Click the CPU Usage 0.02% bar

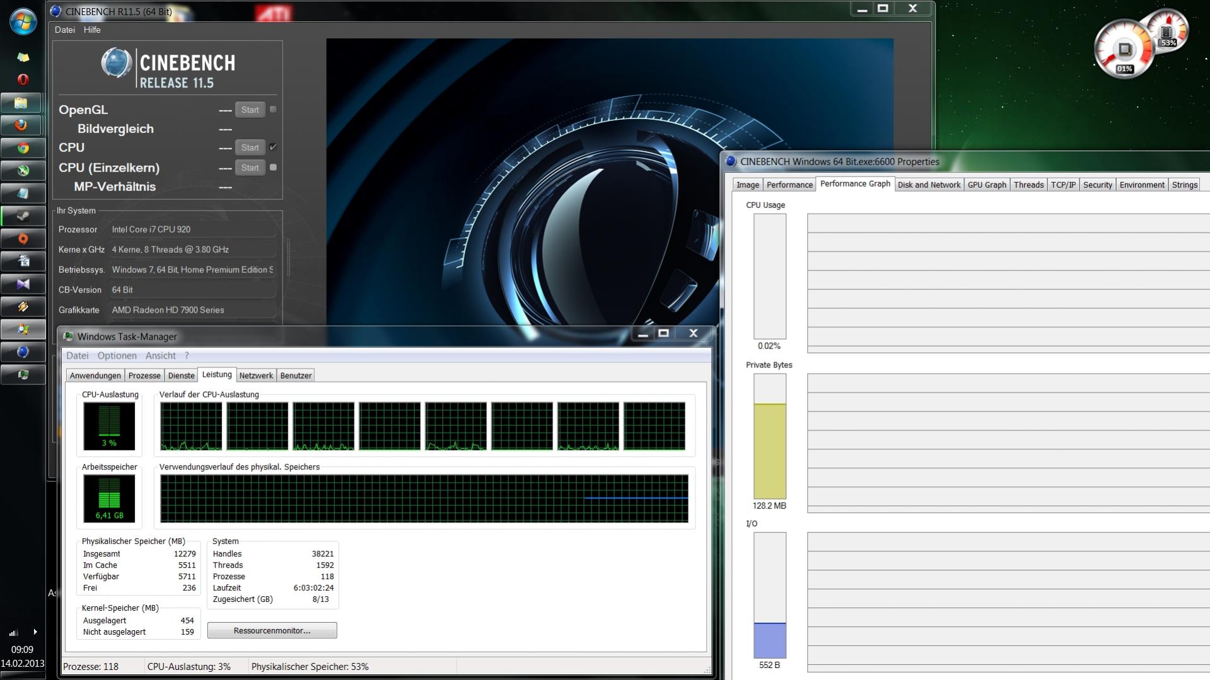[x=769, y=276]
